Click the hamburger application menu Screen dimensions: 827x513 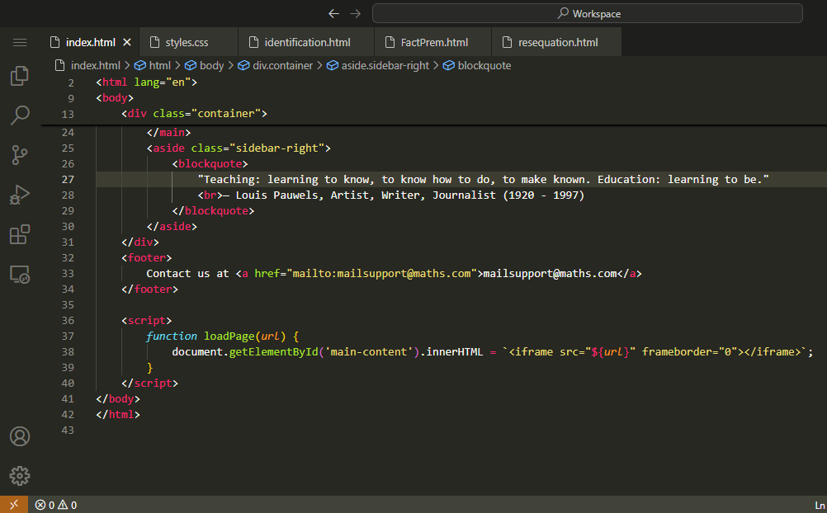[20, 42]
